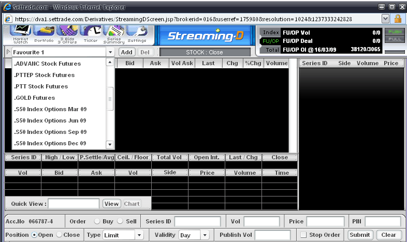Click the Ask column header in watchlist
Viewport: 407px width, 242px height.
[x=155, y=63]
